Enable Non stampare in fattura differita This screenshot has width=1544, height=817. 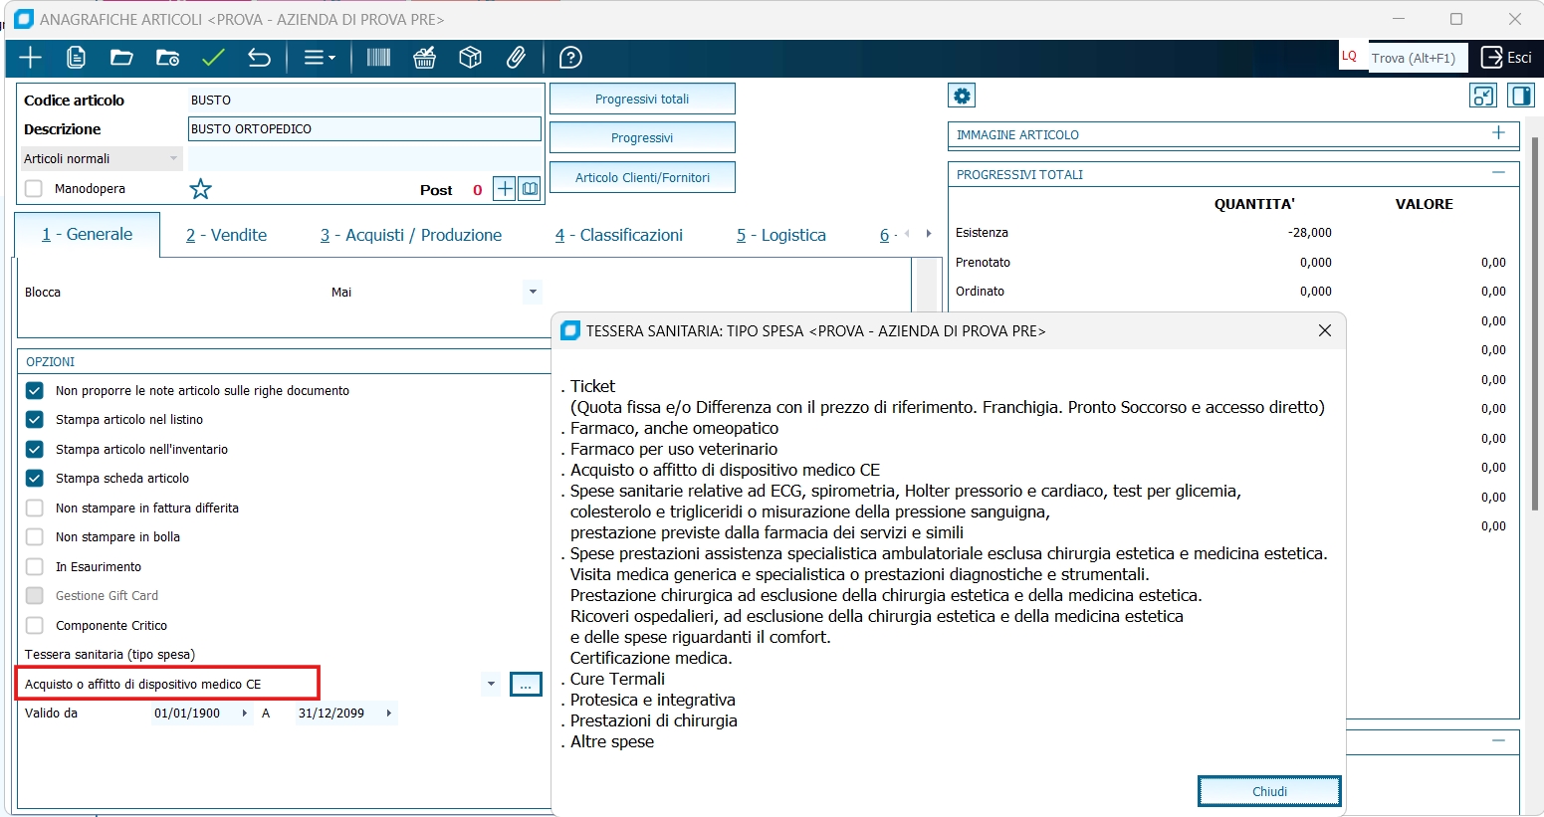pyautogui.click(x=34, y=509)
